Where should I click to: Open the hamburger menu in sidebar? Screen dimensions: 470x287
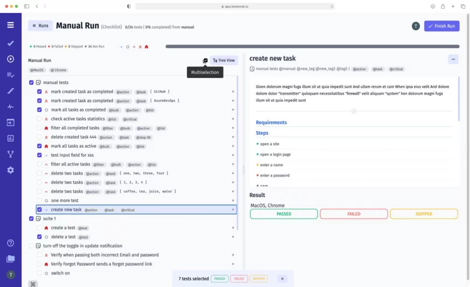click(x=11, y=25)
